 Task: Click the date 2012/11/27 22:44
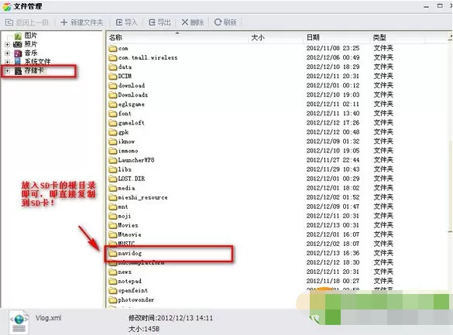click(333, 160)
